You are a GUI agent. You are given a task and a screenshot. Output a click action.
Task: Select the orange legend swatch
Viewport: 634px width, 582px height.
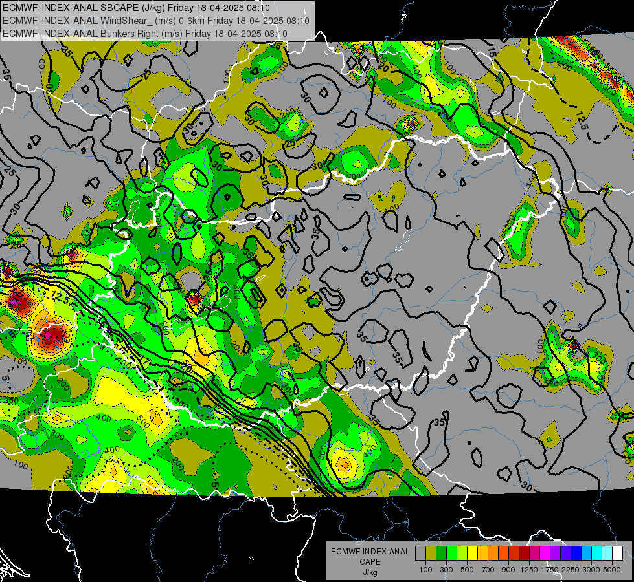(493, 553)
